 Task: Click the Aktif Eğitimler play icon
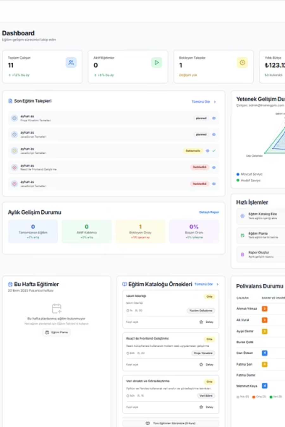[x=156, y=62]
